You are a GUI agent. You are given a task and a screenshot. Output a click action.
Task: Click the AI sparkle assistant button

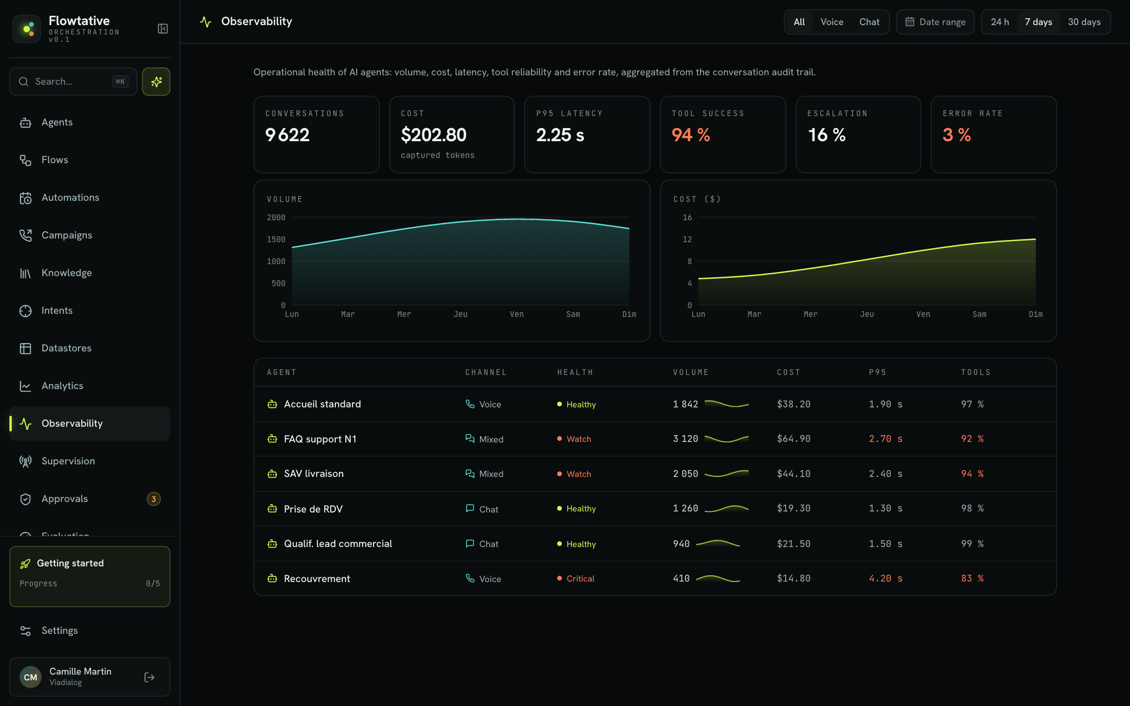156,82
